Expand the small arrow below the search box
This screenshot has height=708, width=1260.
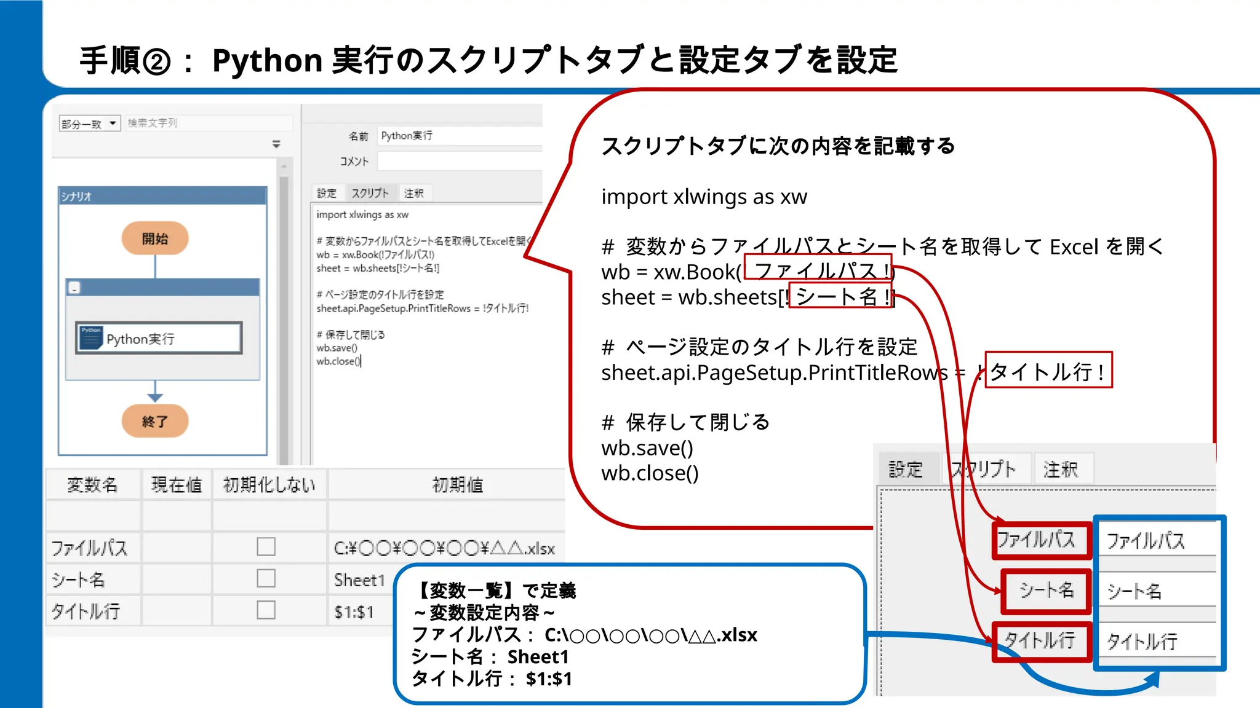[x=276, y=144]
